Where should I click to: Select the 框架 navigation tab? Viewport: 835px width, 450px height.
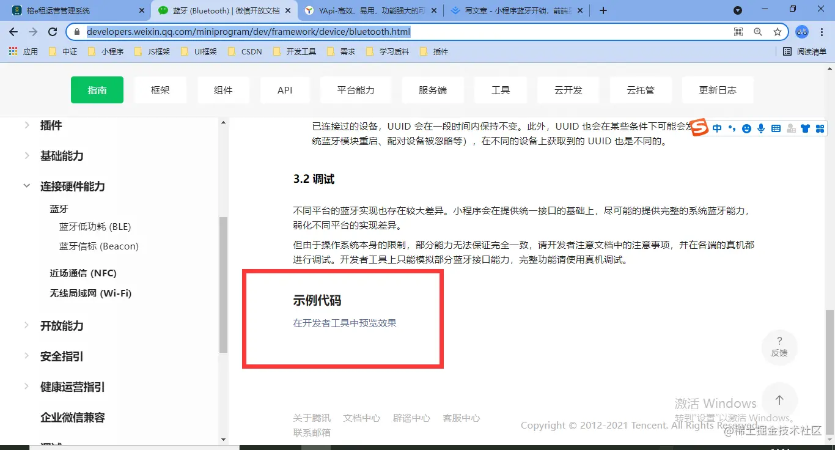(160, 90)
